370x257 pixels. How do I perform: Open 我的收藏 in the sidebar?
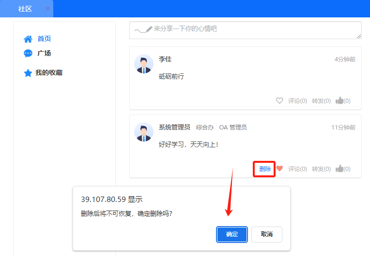pyautogui.click(x=49, y=73)
